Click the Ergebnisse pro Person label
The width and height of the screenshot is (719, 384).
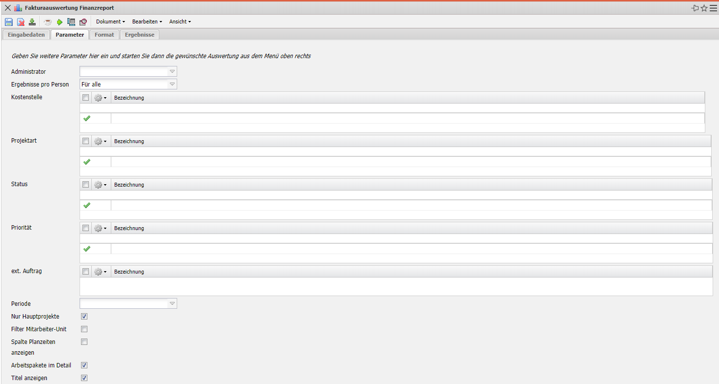[x=40, y=85]
